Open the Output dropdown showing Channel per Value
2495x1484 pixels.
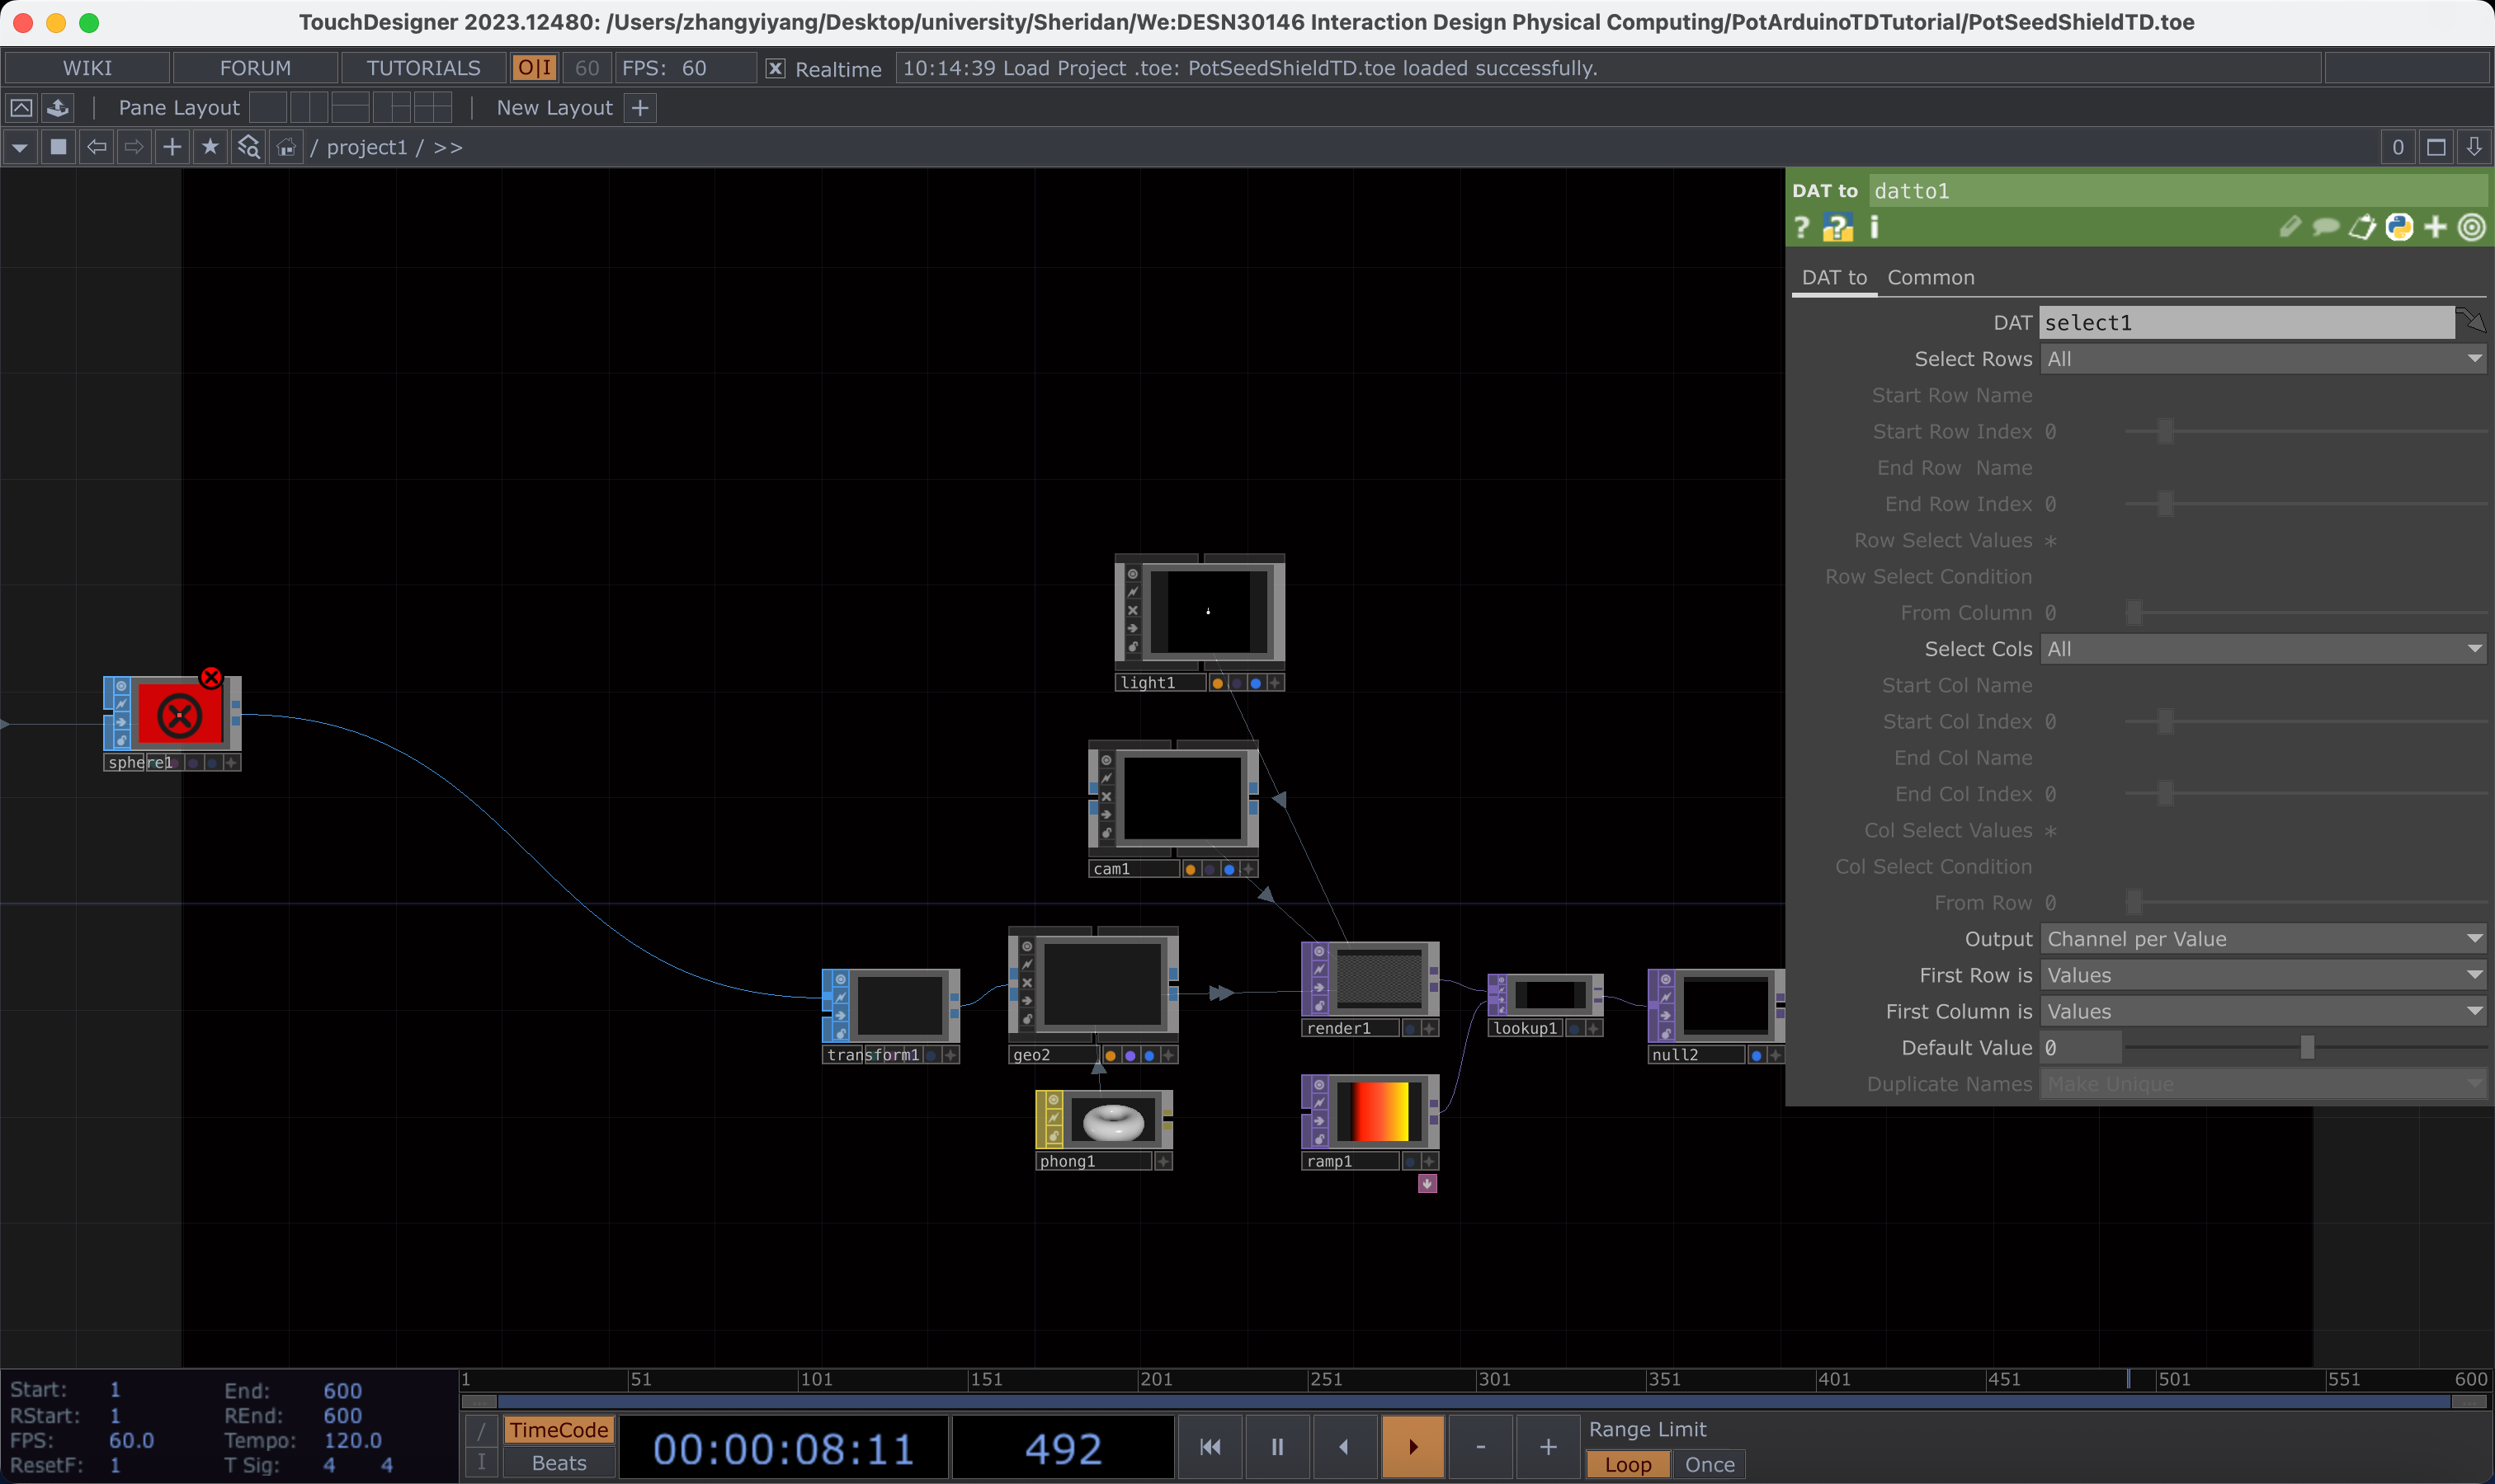point(2263,938)
